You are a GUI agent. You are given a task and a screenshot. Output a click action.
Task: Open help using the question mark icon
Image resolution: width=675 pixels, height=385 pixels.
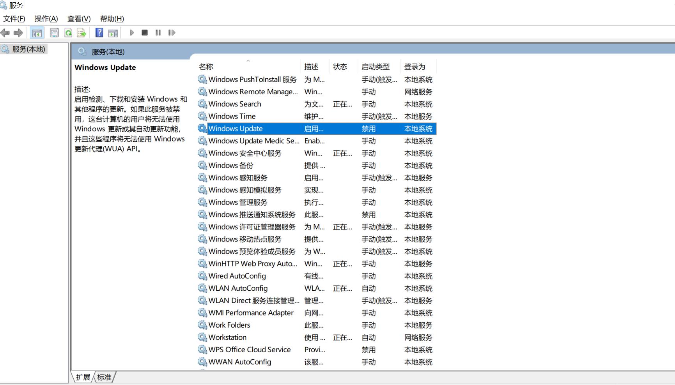pos(99,33)
